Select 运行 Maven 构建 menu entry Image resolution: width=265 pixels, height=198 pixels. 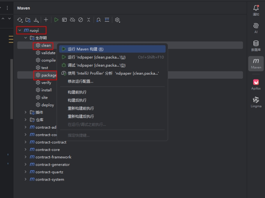(x=112, y=49)
